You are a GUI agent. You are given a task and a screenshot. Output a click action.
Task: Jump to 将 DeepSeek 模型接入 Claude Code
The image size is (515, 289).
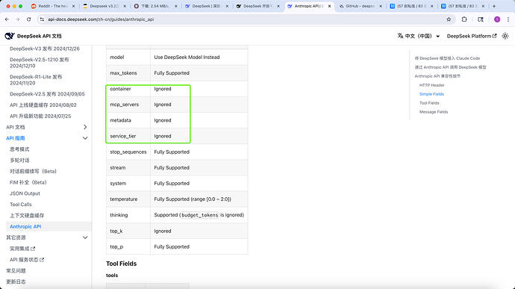pyautogui.click(x=447, y=58)
